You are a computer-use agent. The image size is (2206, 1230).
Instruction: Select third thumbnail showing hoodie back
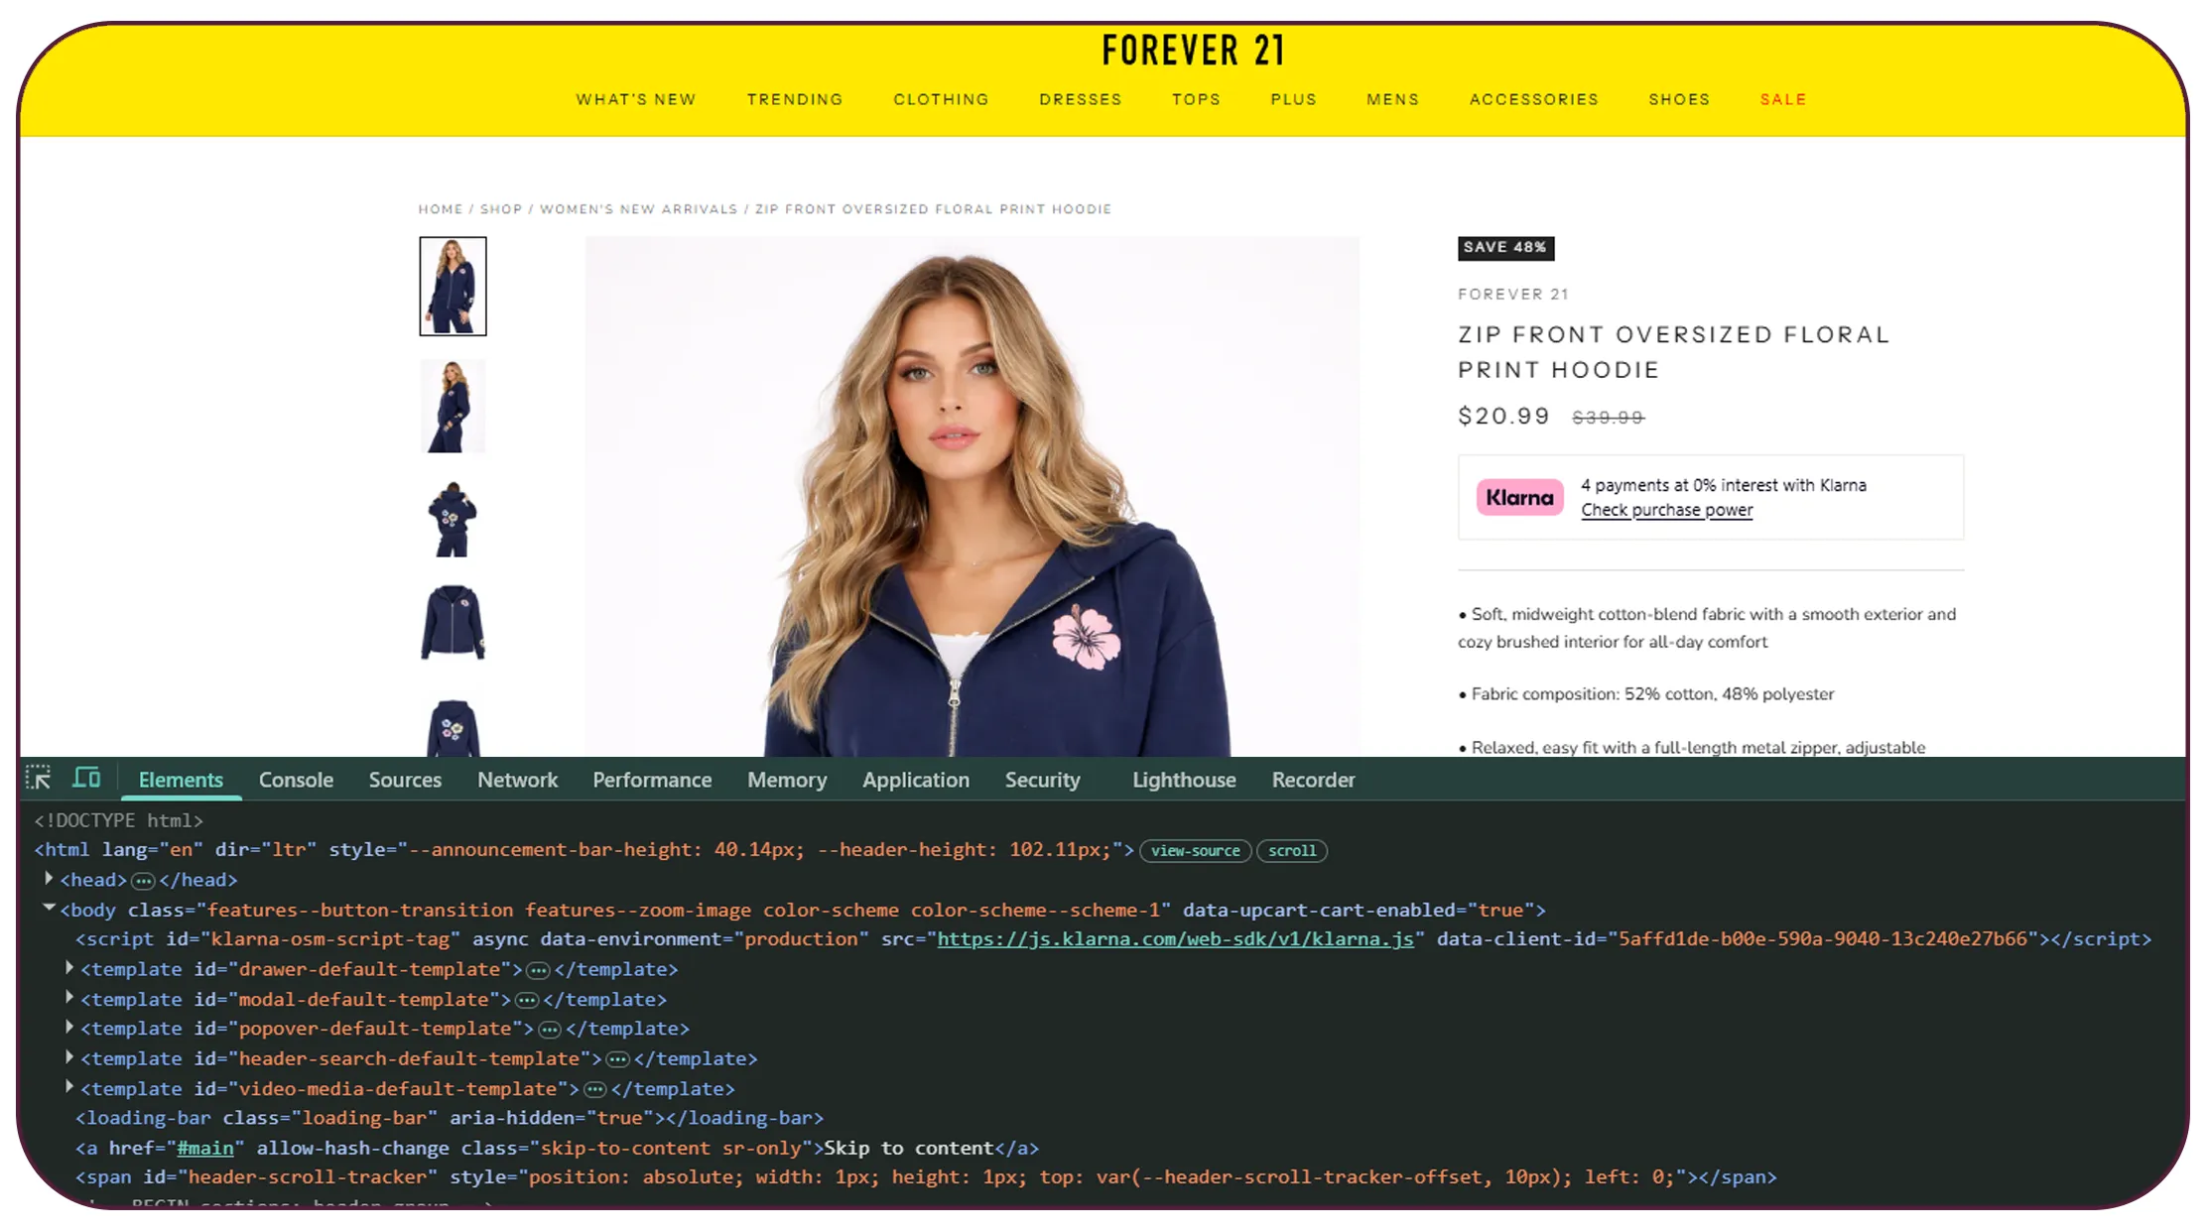click(x=453, y=519)
